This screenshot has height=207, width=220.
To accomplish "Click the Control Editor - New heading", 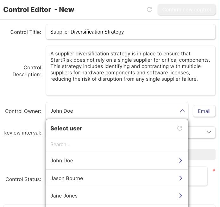I will [x=39, y=9].
